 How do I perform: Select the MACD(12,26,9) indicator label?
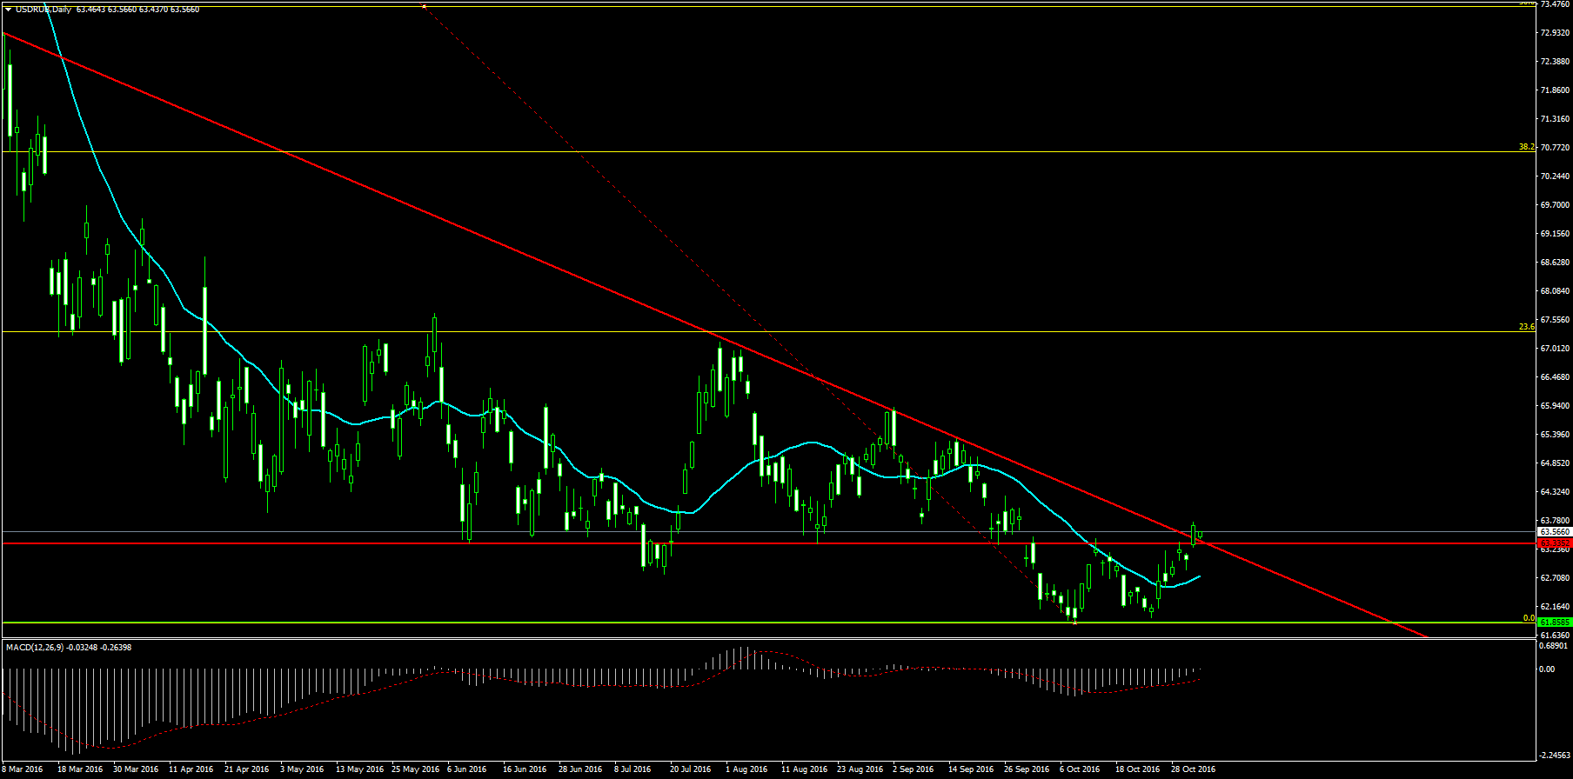[35, 647]
